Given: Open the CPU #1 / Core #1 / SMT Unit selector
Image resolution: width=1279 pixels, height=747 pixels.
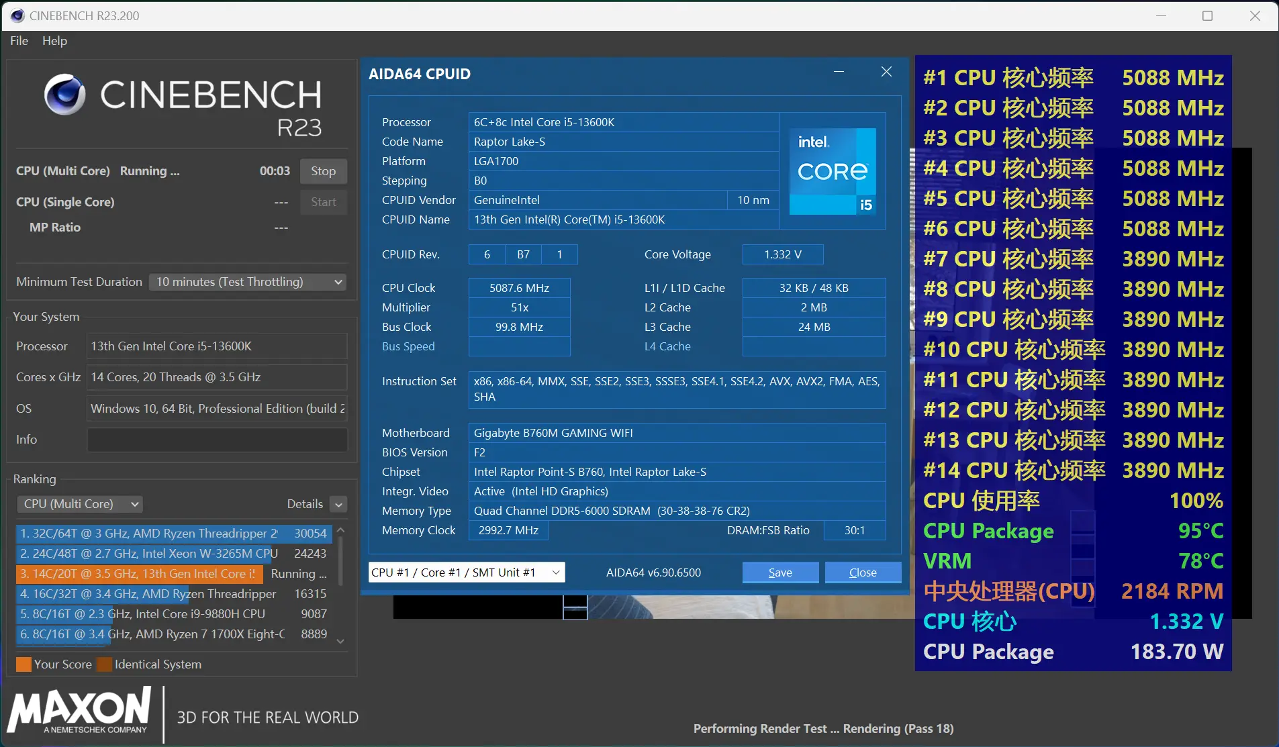Looking at the screenshot, I should (x=467, y=572).
